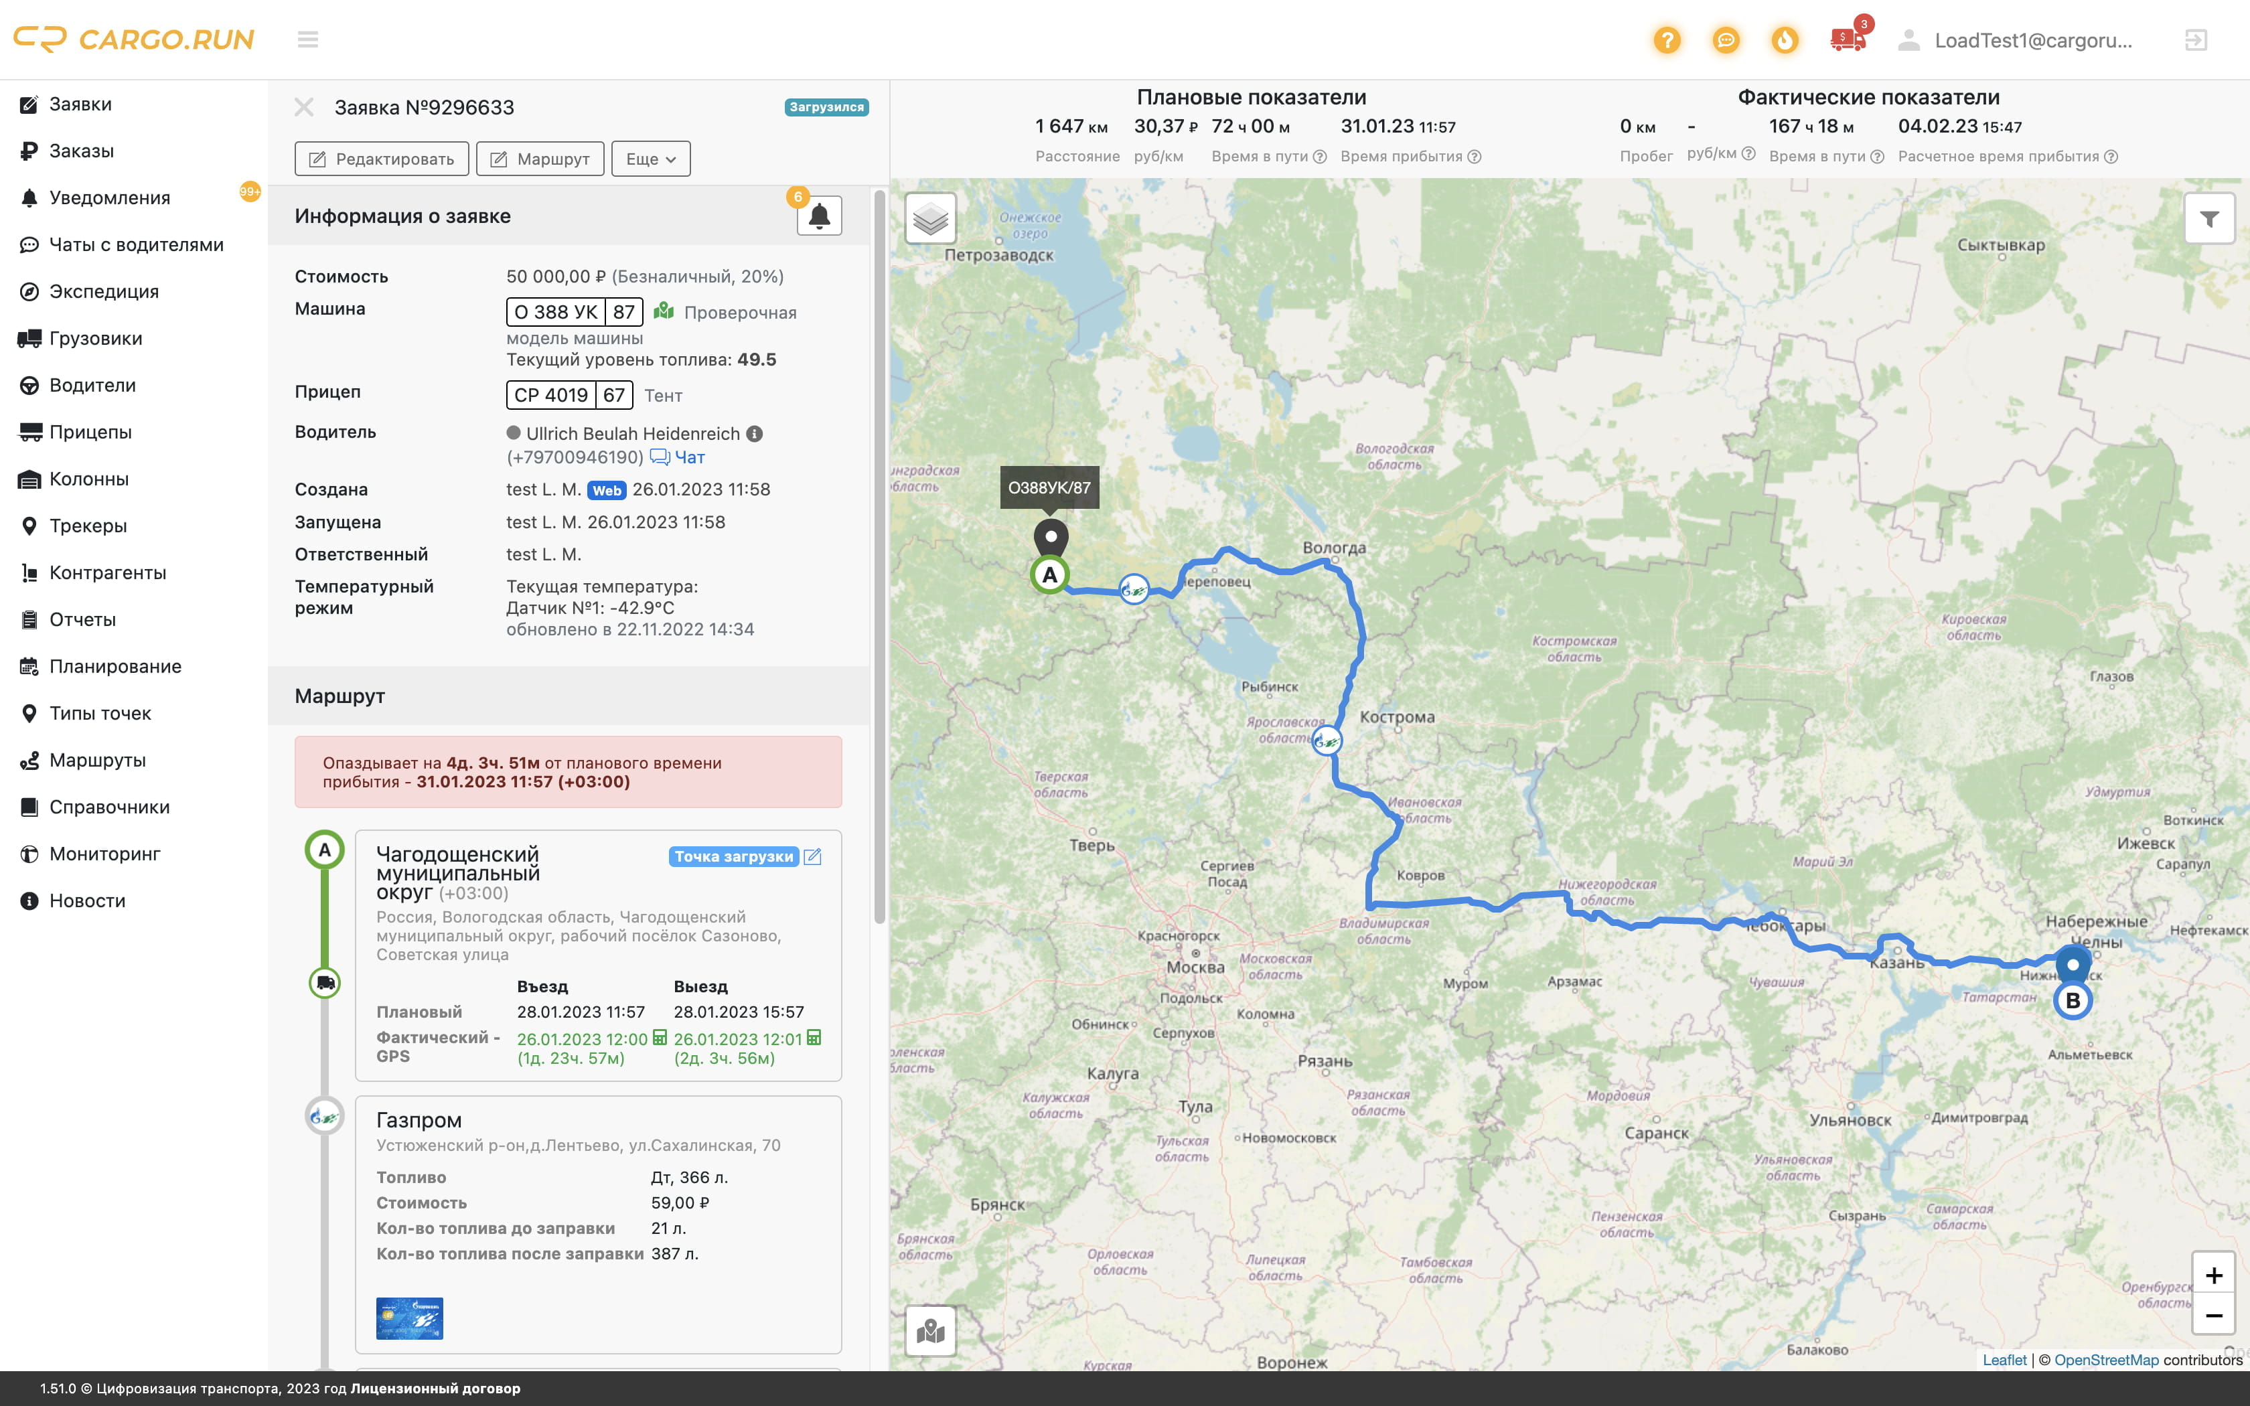2250x1406 pixels.
Task: Click the Редактировать button
Action: click(382, 159)
